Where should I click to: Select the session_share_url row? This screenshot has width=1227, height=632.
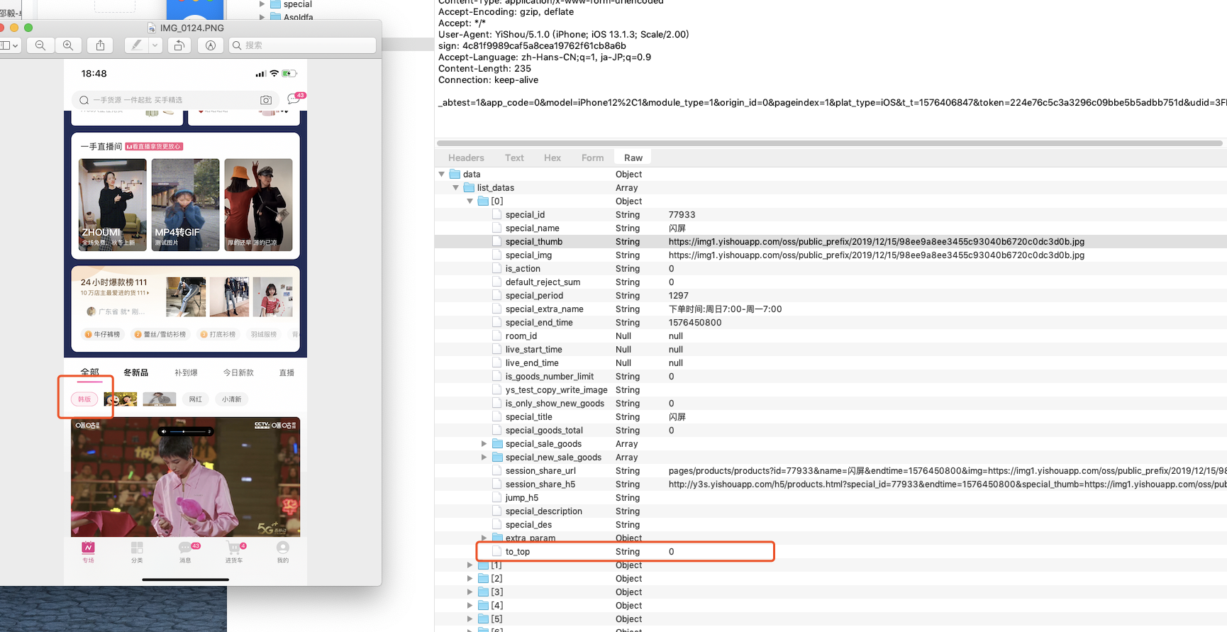(x=831, y=471)
